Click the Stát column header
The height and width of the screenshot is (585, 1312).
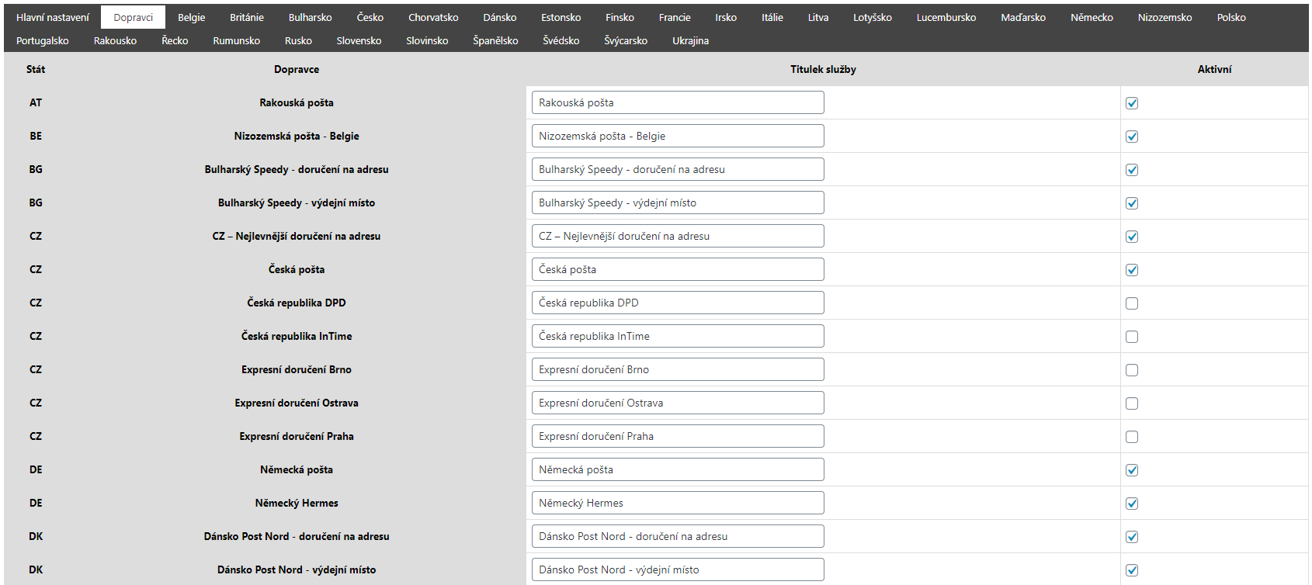36,69
